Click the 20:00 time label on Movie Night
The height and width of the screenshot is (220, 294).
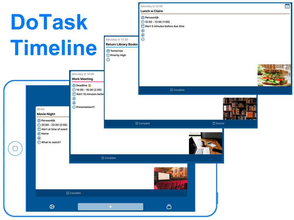tap(41, 109)
